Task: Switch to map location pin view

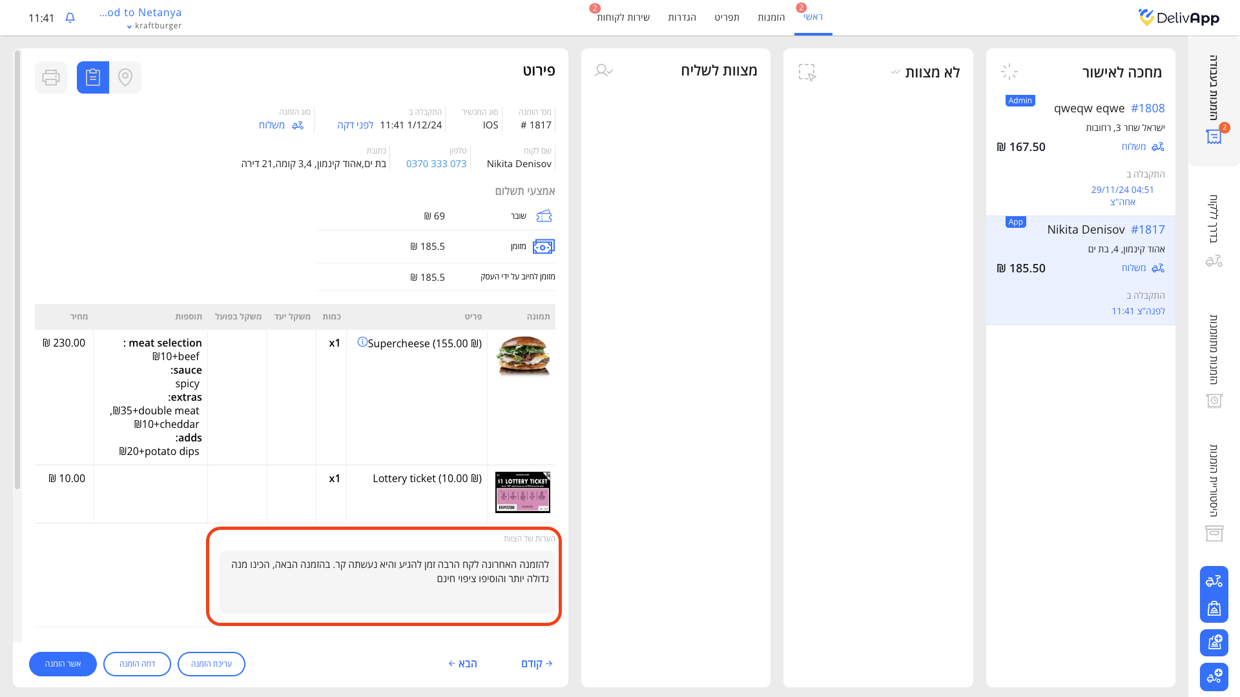Action: click(125, 77)
